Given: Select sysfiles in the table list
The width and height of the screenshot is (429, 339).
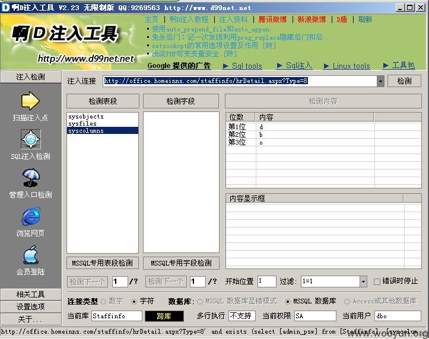Looking at the screenshot, I should pyautogui.click(x=103, y=123).
